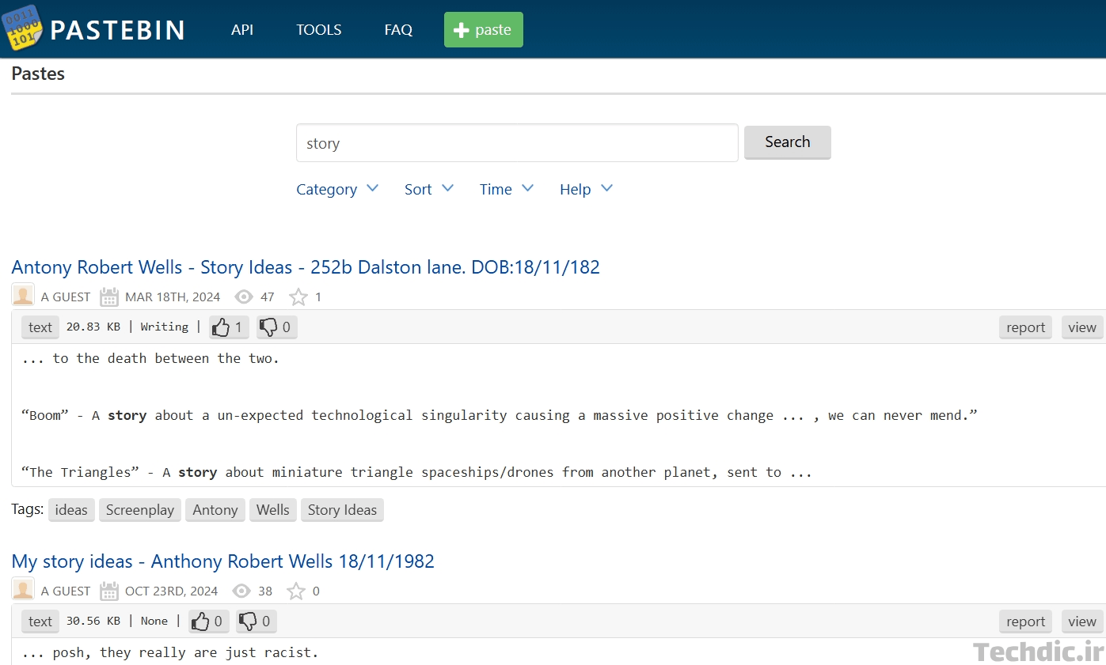Click the PASTEBIN site title text
Image resolution: width=1106 pixels, height=665 pixels.
point(118,30)
